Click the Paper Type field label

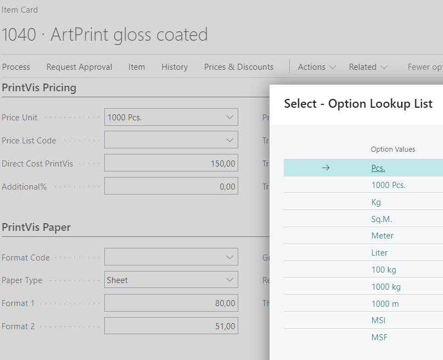click(22, 280)
